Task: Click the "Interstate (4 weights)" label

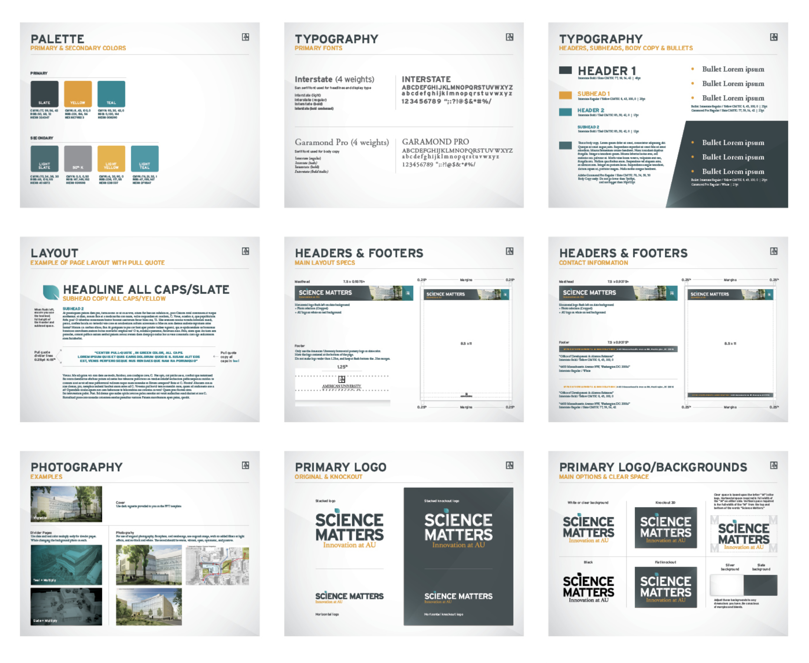Action: (x=334, y=79)
